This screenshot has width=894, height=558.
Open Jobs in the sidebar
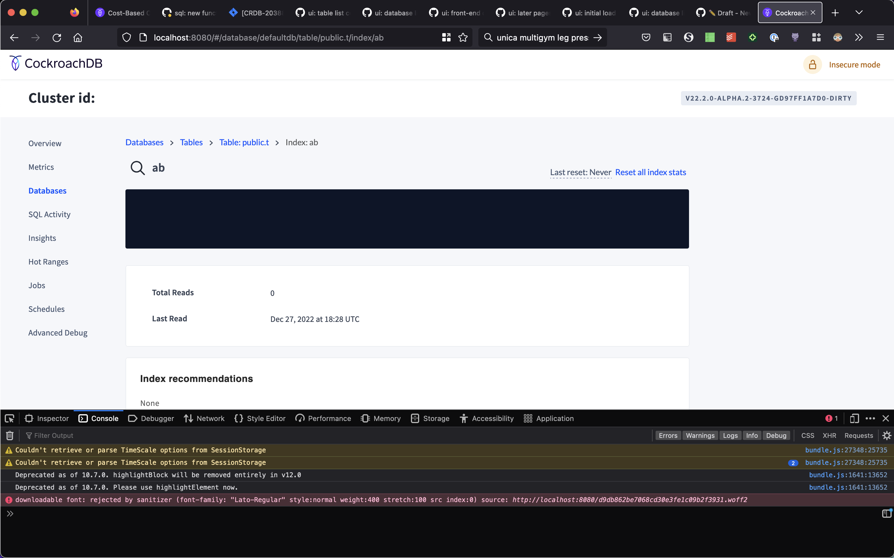[36, 285]
